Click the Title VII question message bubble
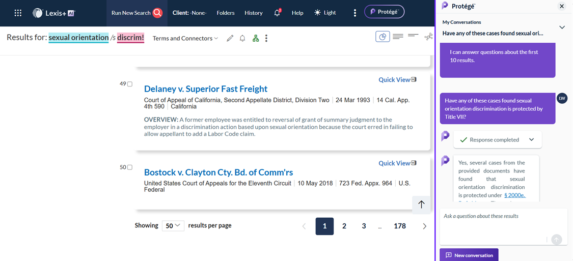Viewport: 573px width, 261px height. pos(497,109)
